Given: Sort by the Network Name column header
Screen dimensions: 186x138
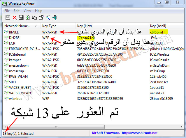Looking at the screenshot, I should (x=20, y=26).
